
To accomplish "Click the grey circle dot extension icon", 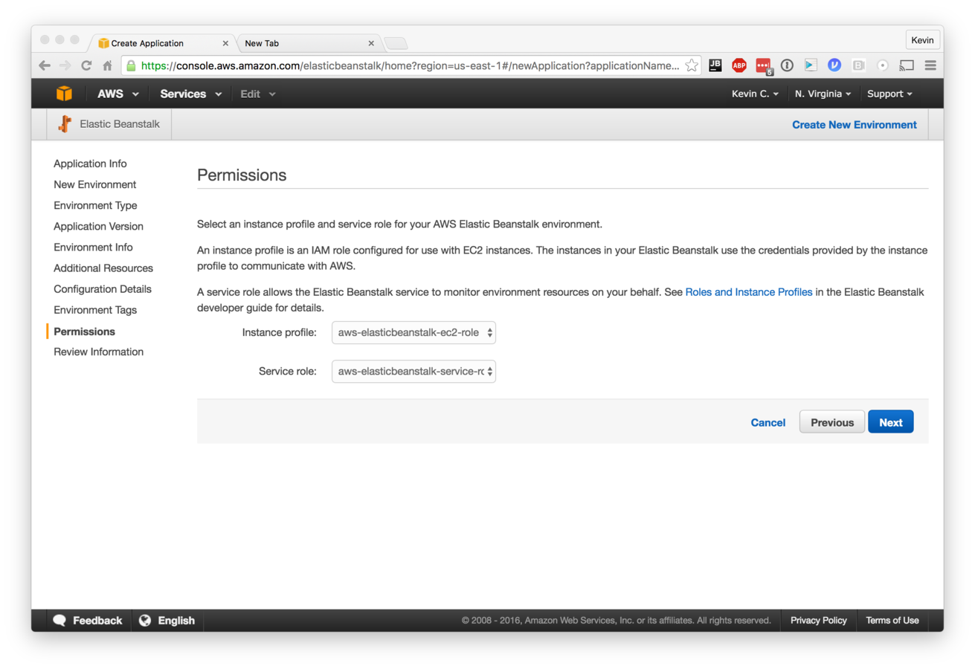I will (x=883, y=65).
